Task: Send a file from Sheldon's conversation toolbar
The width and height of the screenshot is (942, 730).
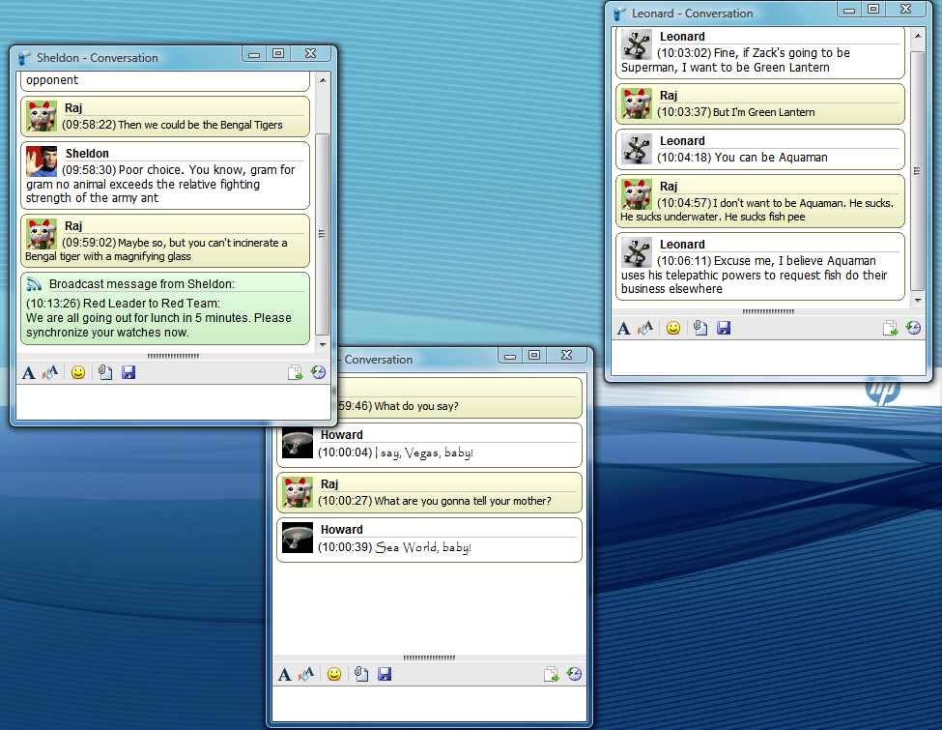Action: (x=296, y=371)
